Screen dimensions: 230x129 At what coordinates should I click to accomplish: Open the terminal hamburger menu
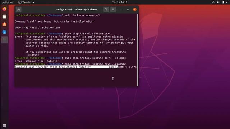[x=113, y=10]
